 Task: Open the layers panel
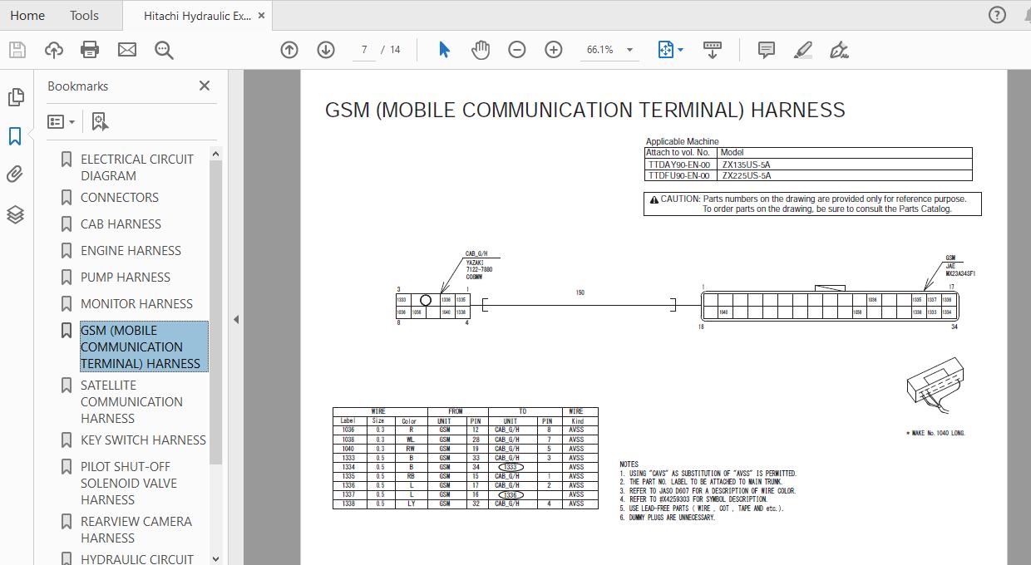click(15, 214)
